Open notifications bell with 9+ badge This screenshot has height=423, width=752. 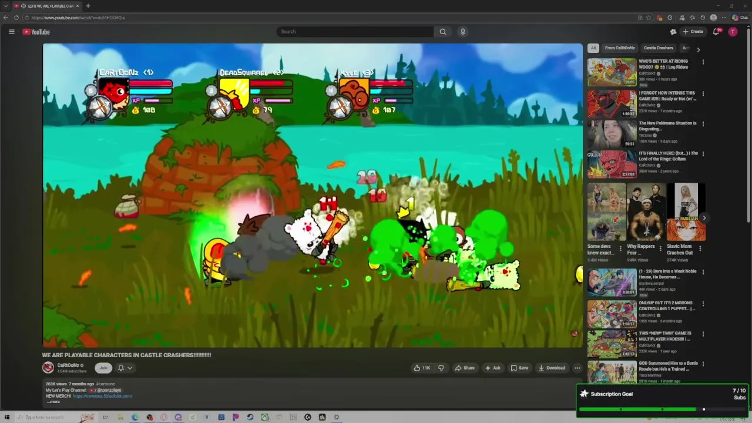tap(716, 32)
